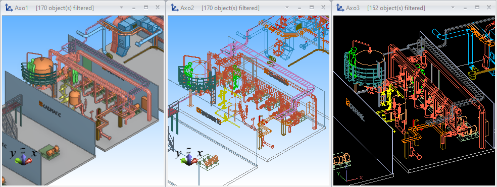
Task: Activate the Axo2 window title
Action: (187, 8)
